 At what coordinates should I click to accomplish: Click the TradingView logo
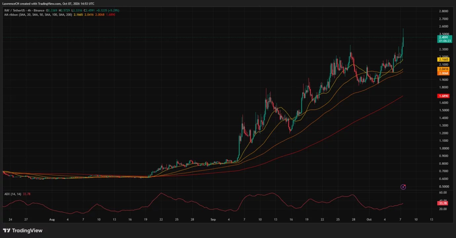pyautogui.click(x=22, y=230)
